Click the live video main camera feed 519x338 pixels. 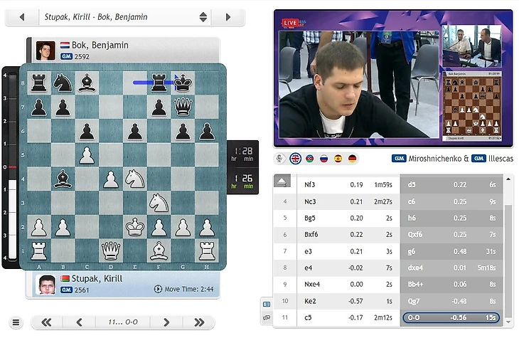[359, 84]
